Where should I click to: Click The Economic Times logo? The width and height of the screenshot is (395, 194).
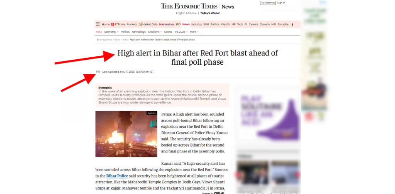189,6
